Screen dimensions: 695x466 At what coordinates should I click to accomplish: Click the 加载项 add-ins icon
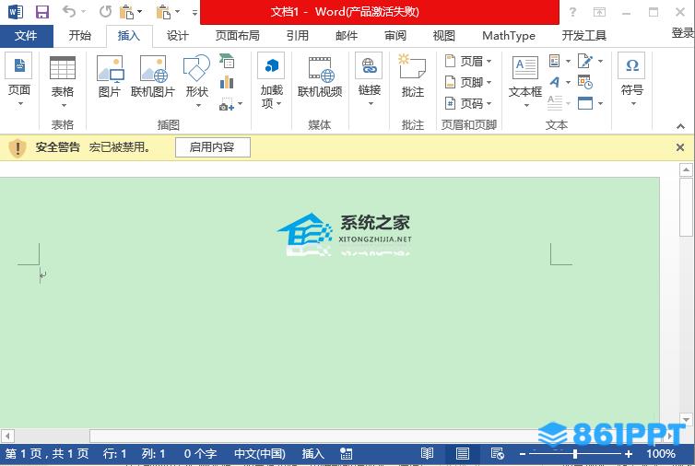click(x=271, y=65)
